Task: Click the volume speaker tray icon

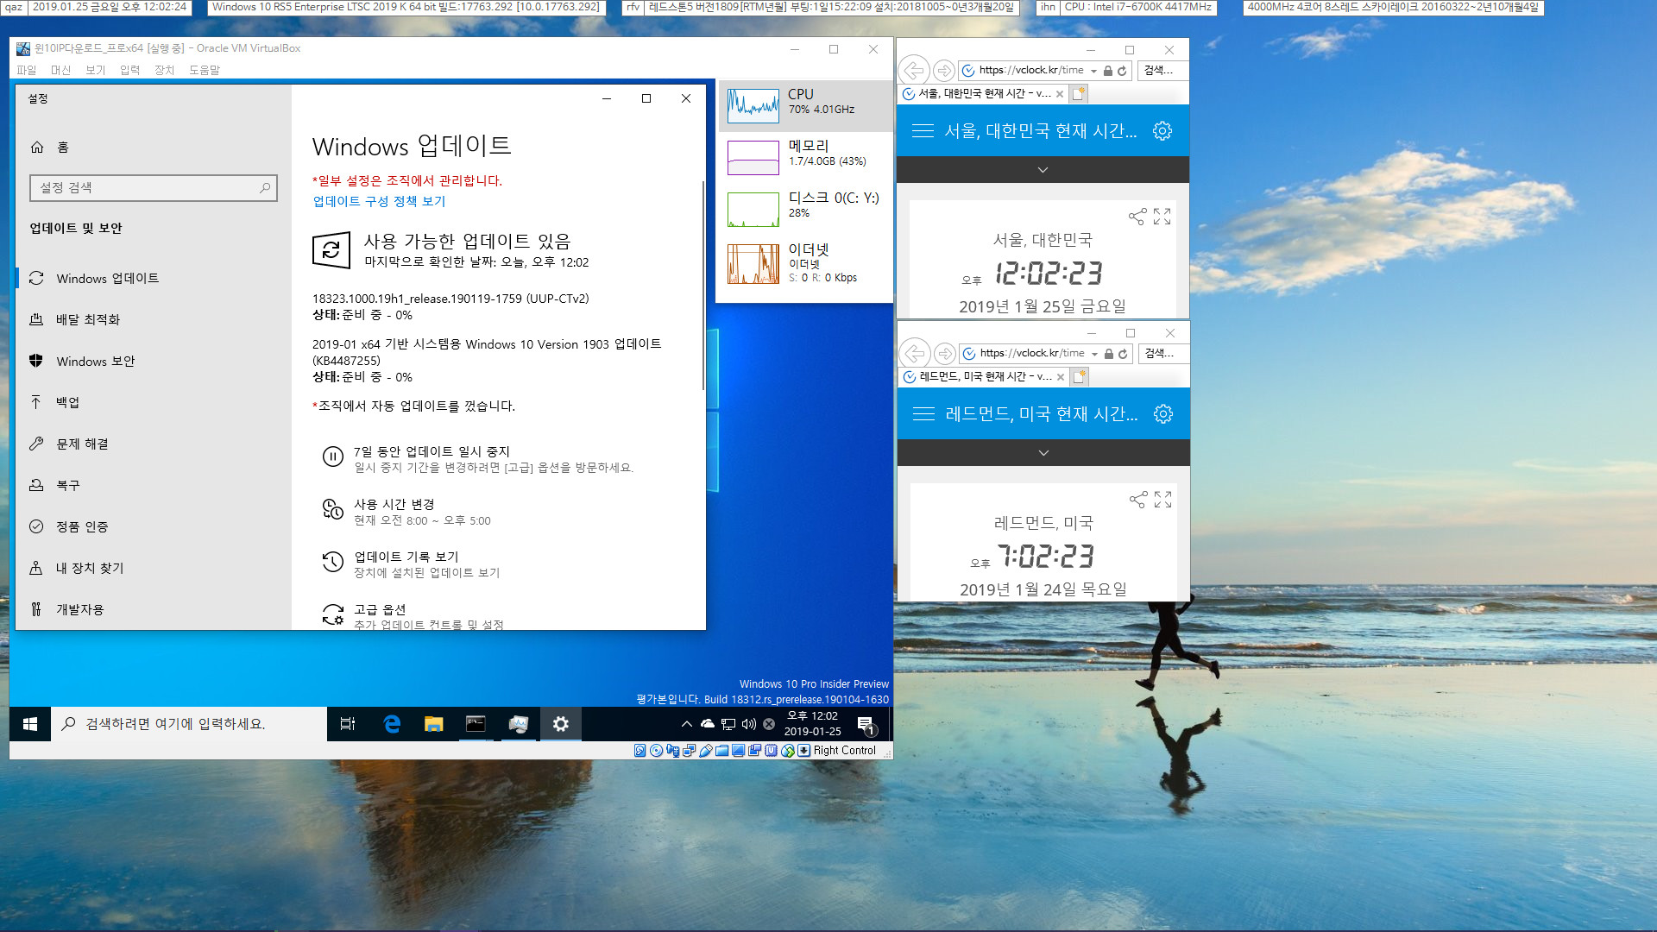Action: 749,724
